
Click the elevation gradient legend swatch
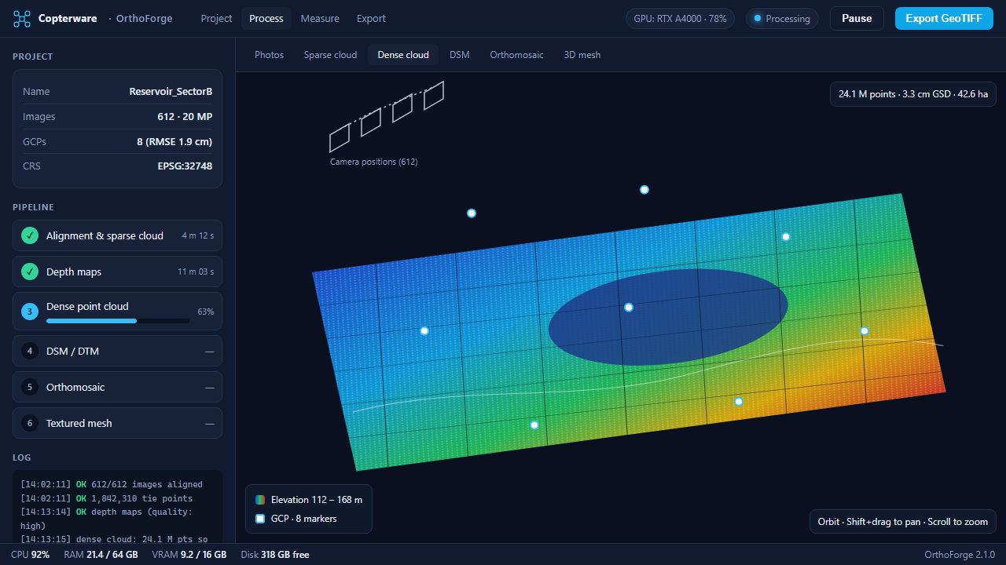[x=260, y=500]
